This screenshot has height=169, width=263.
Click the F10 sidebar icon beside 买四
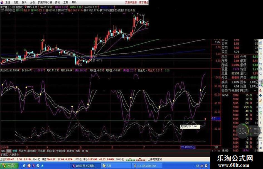click(x=260, y=48)
